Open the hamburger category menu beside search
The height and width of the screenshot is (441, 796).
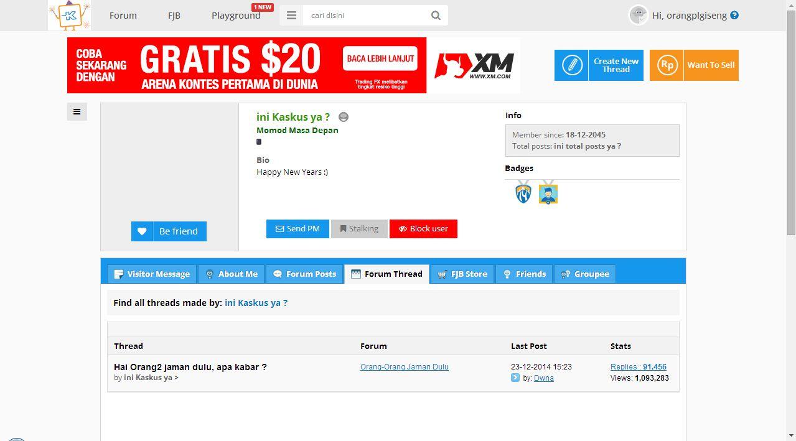click(291, 16)
